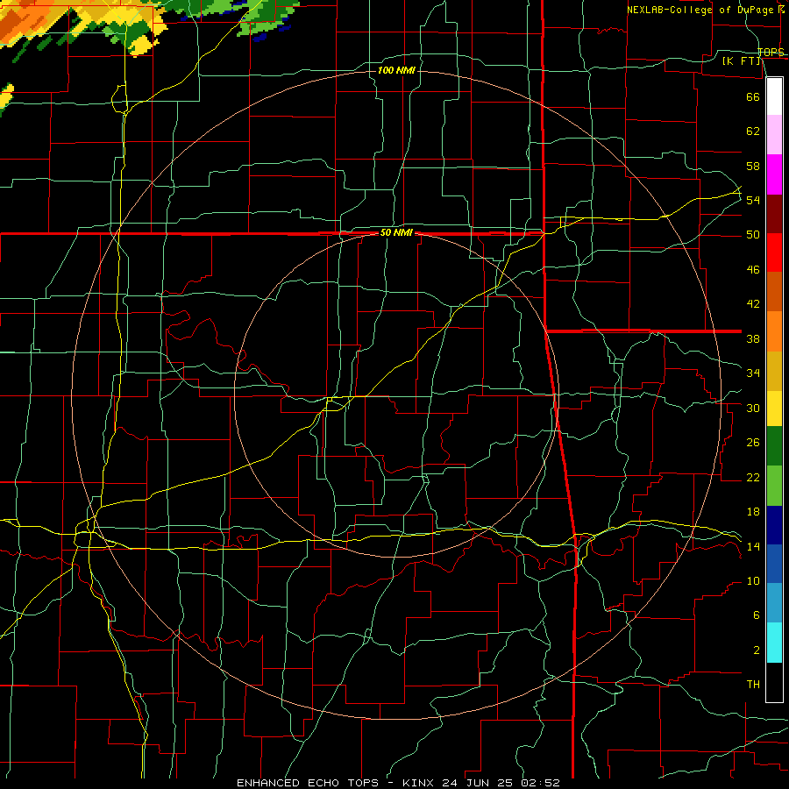The image size is (789, 789).
Task: Pick the magenta legend swatch
Action: click(x=774, y=174)
